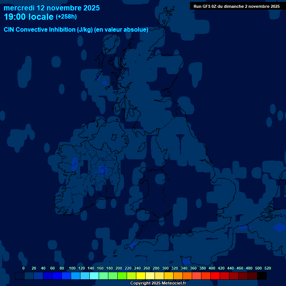Select the orange legend swatch
The image size is (286, 286).
[178, 276]
